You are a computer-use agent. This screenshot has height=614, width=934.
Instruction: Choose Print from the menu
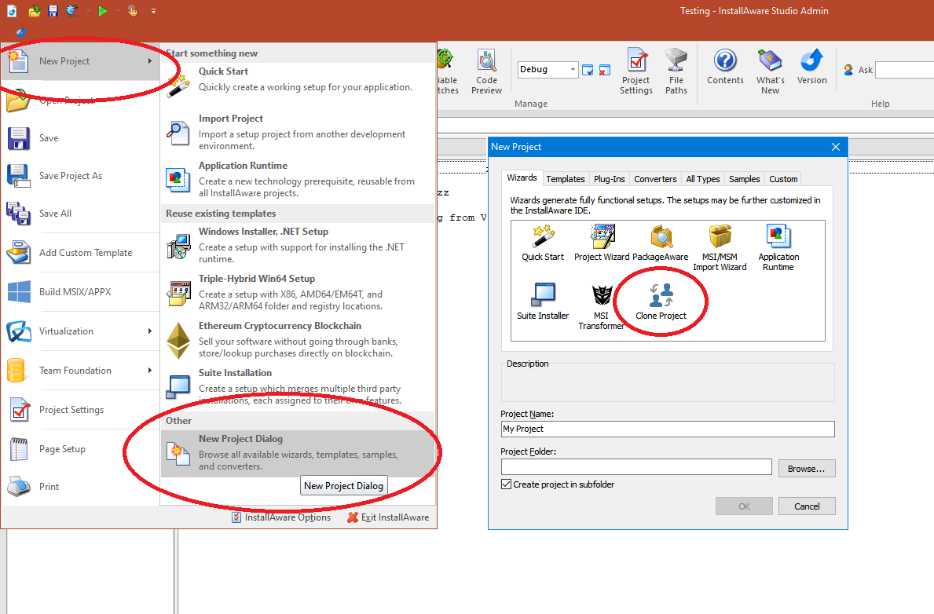click(x=80, y=487)
